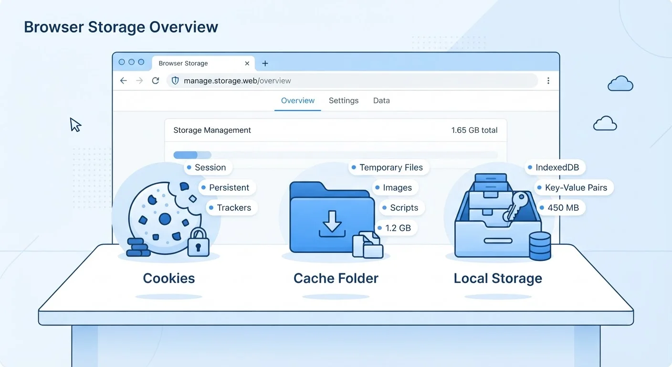The width and height of the screenshot is (672, 367).
Task: Close the Browser Storage tab
Action: coord(247,63)
